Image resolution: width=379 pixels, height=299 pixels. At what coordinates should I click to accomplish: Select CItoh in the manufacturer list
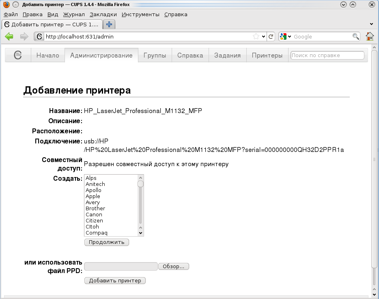[112, 226]
